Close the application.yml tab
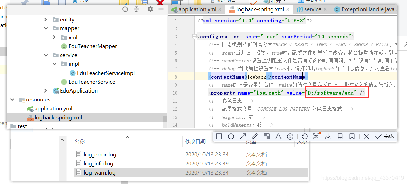Screen dimensions: 407x184 tap(220, 9)
